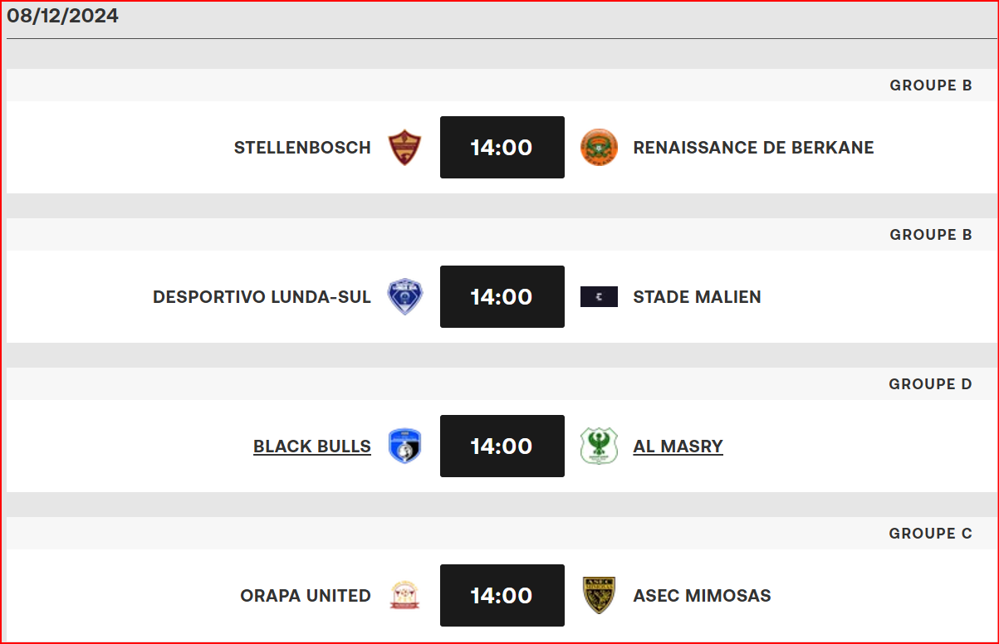The height and width of the screenshot is (644, 999).
Task: Open the Al Masry team link
Action: coord(678,446)
